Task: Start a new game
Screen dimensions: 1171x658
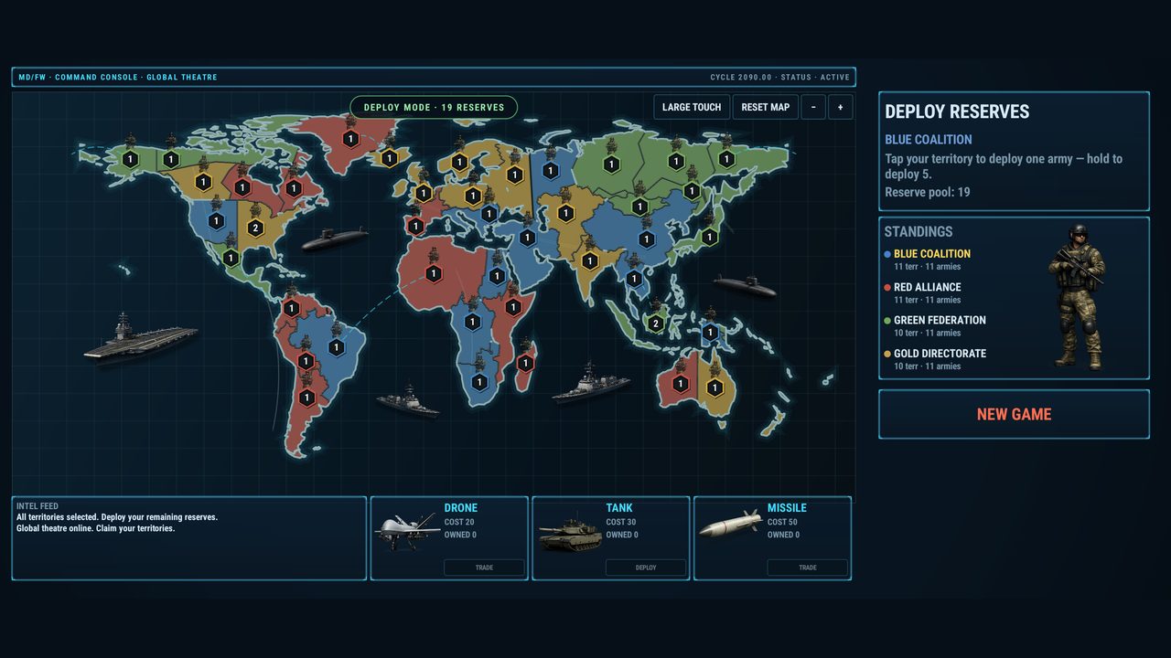Action: point(1014,414)
